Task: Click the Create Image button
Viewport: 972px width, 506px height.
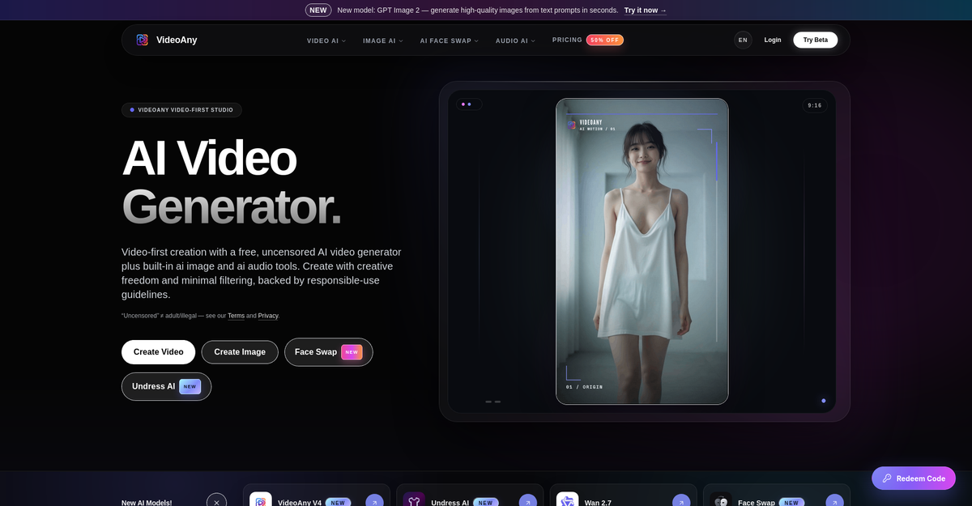Action: (240, 352)
